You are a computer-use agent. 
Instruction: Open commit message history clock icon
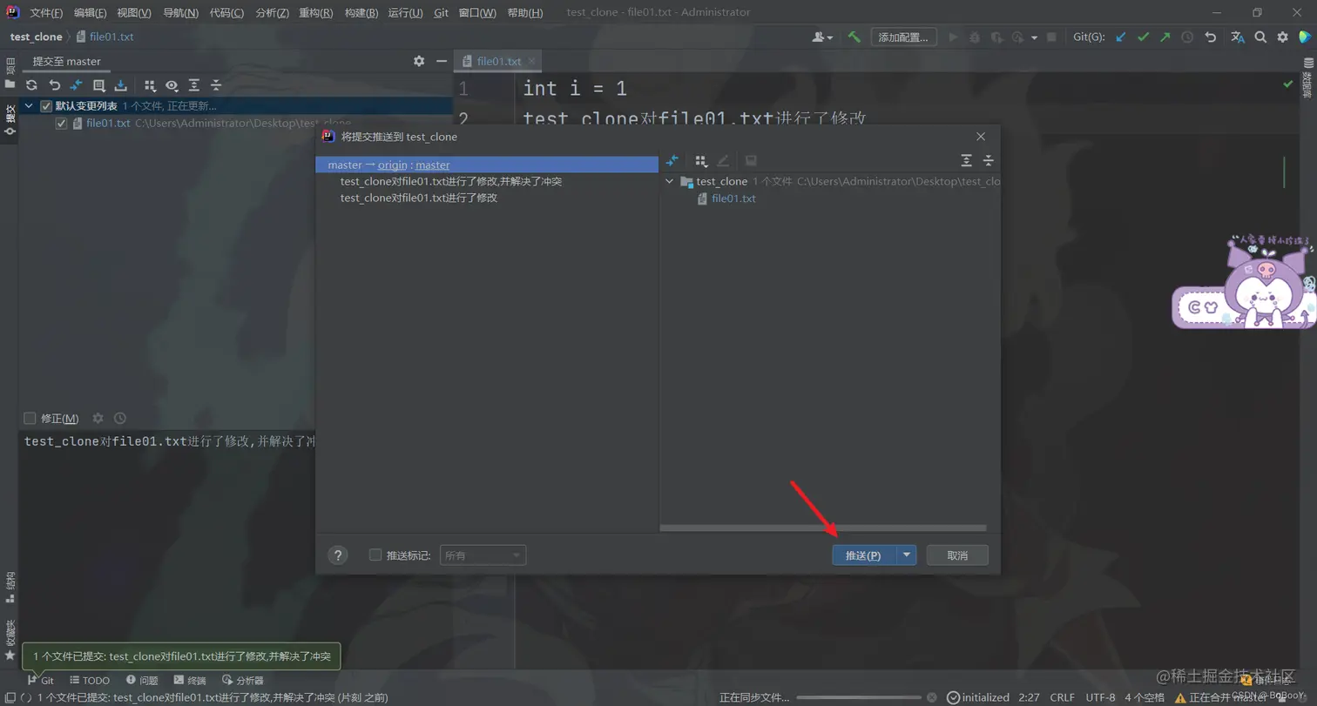pyautogui.click(x=120, y=419)
